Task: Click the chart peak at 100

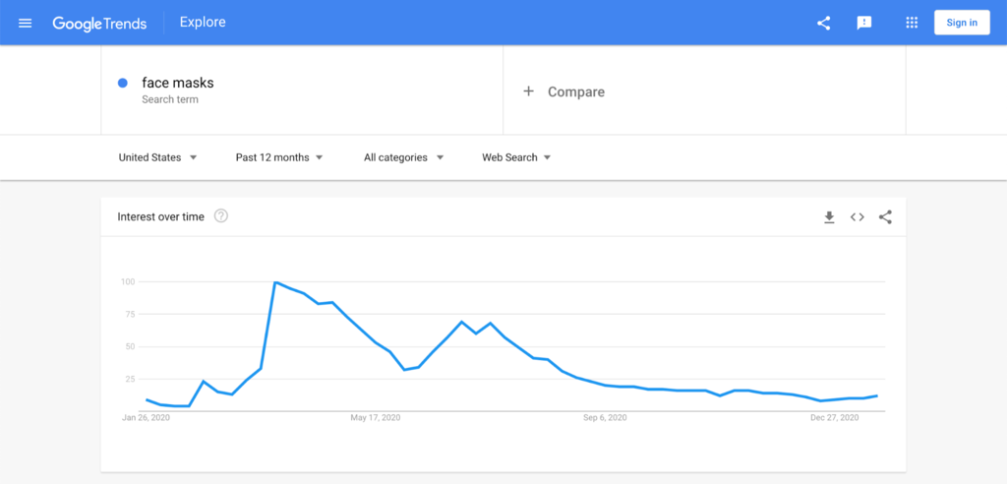Action: click(275, 282)
